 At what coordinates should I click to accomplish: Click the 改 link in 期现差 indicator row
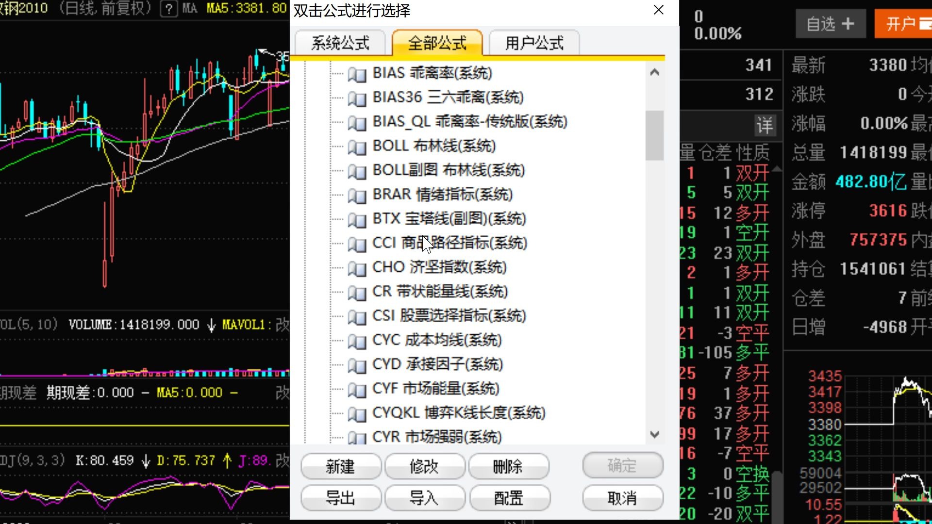(283, 393)
